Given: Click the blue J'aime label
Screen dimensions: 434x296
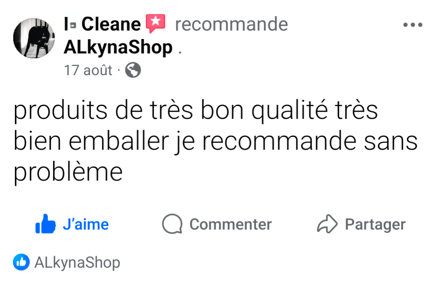Looking at the screenshot, I should pyautogui.click(x=86, y=224).
